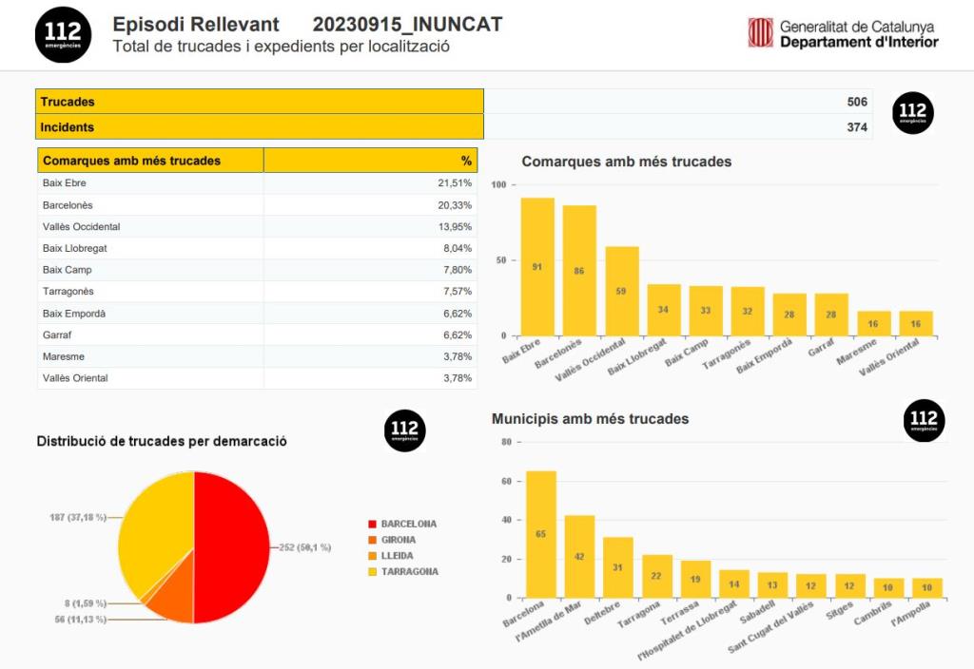Click the 'Municipis amb més trucades' heading

point(590,419)
